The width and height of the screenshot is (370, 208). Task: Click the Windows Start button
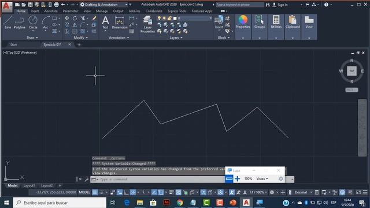click(6, 203)
